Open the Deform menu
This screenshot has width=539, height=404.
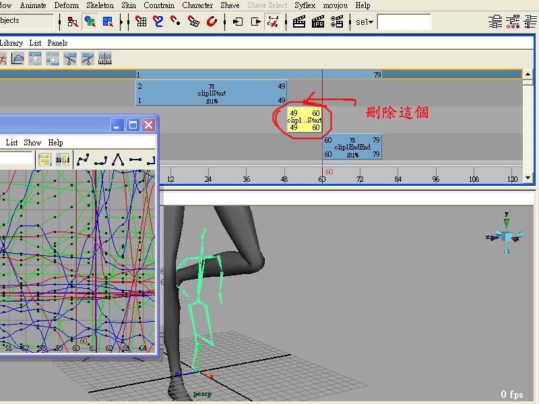coord(66,5)
